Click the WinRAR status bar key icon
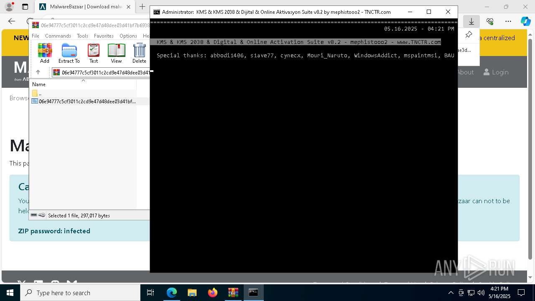Viewport: 535px width, 301px height. [42, 215]
